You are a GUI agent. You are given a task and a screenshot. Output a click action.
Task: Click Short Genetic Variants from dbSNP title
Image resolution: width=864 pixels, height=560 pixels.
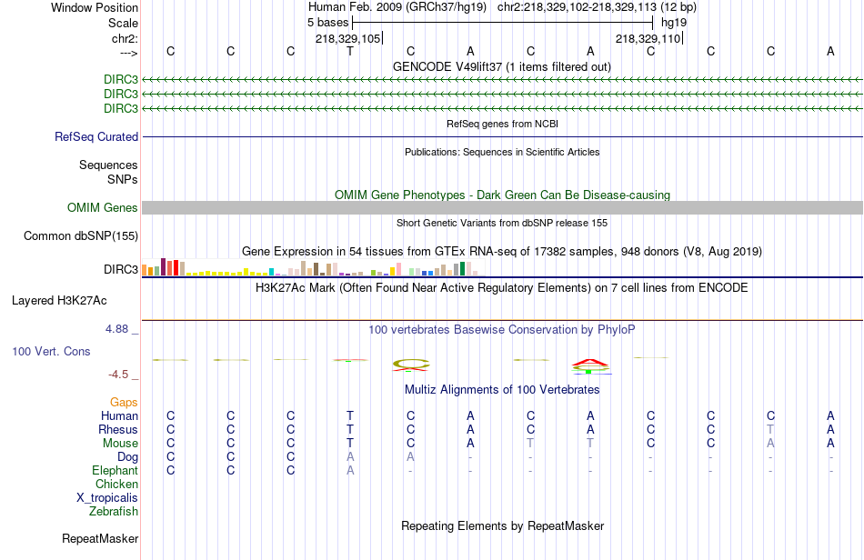coord(502,223)
